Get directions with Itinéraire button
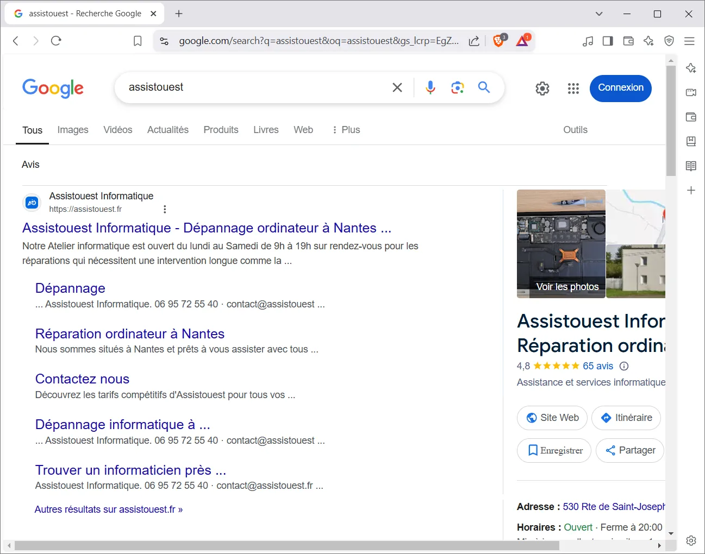 pyautogui.click(x=626, y=418)
